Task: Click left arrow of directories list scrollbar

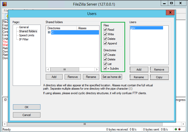Action: (x=48, y=69)
